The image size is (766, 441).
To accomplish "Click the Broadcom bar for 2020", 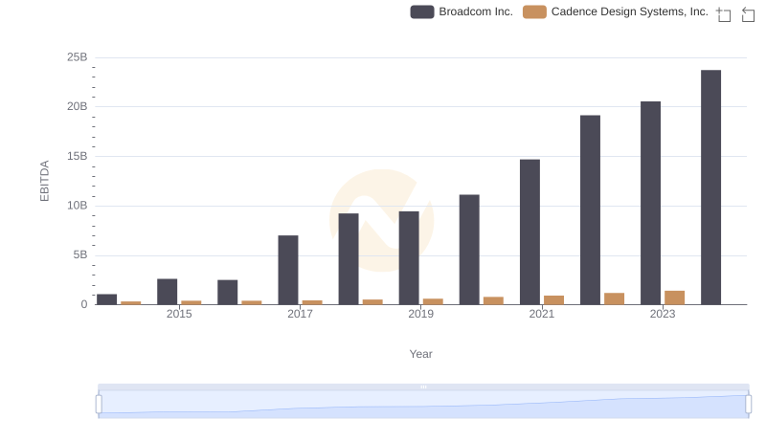I will point(469,250).
